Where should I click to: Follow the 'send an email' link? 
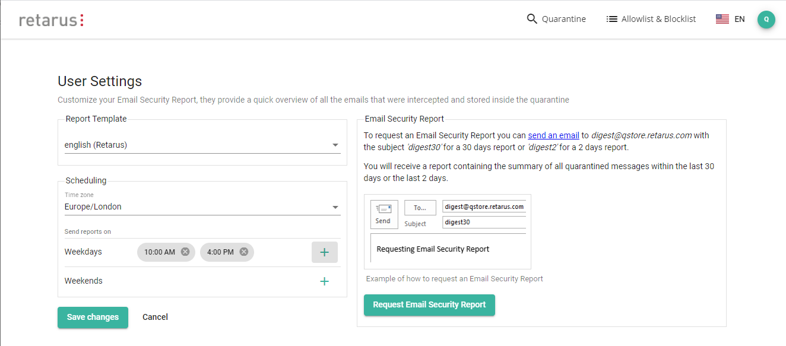(x=553, y=135)
